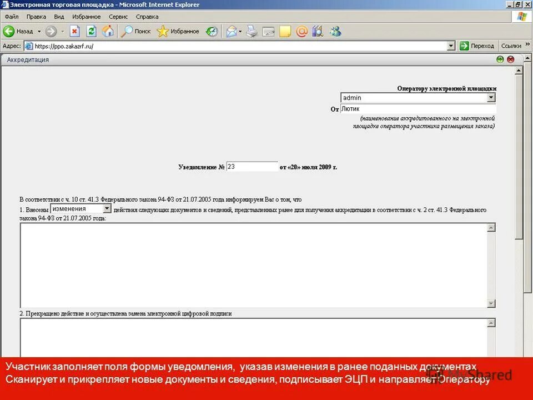The height and width of the screenshot is (400, 533).
Task: Open the Избранное favorites star button
Action: (178, 31)
